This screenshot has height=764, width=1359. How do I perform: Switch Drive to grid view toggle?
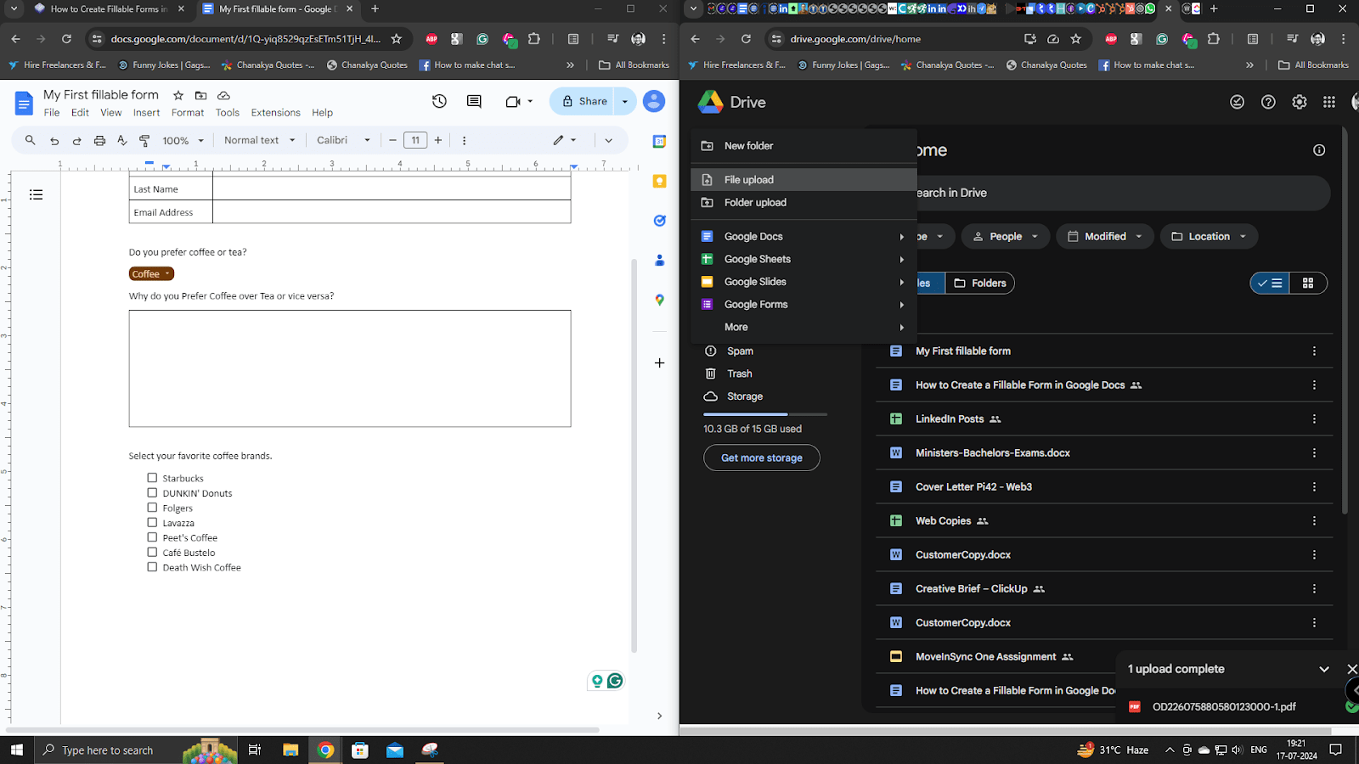(x=1308, y=283)
